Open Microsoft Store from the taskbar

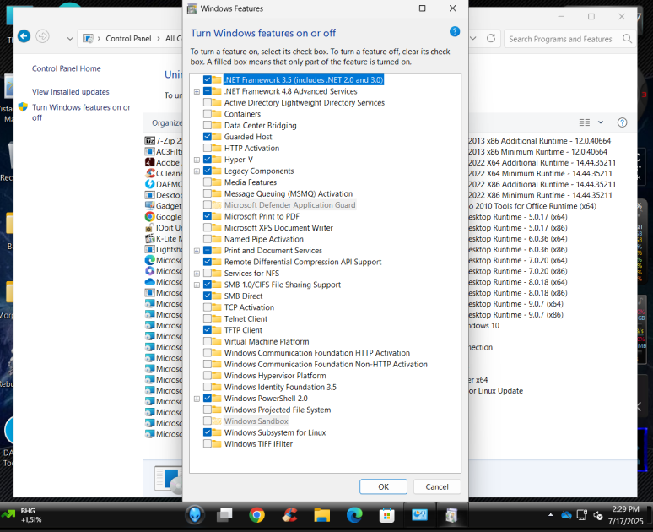[386, 515]
